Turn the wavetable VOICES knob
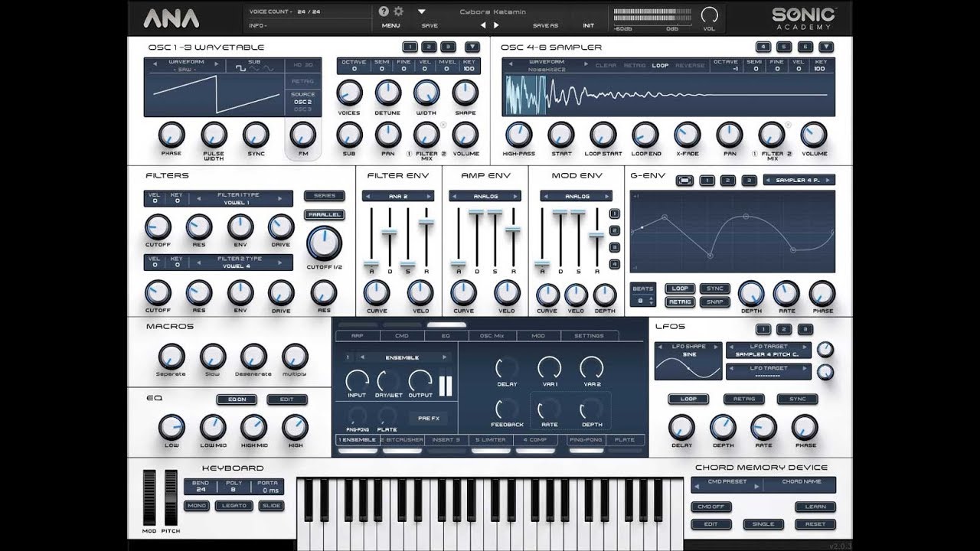980x551 pixels. [x=349, y=93]
